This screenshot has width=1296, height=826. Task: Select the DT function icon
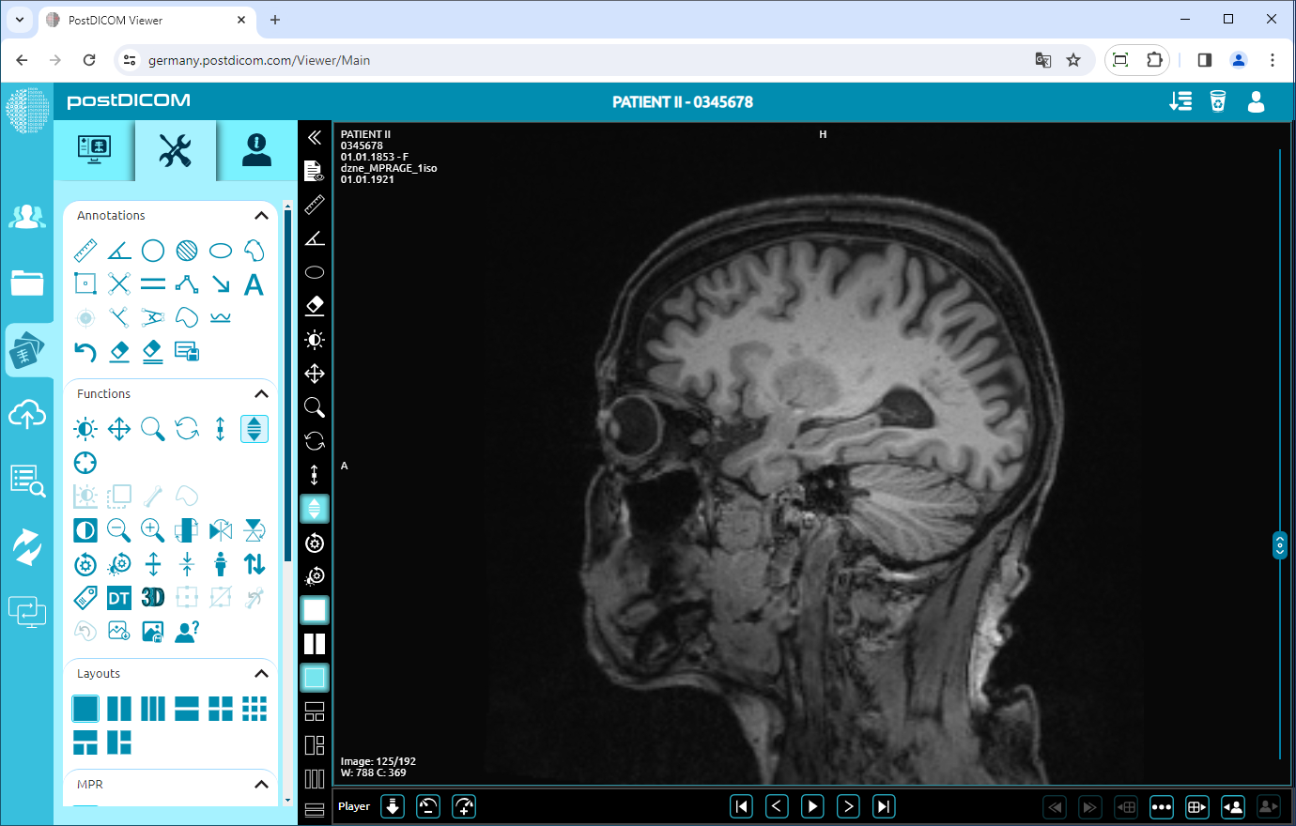[118, 597]
